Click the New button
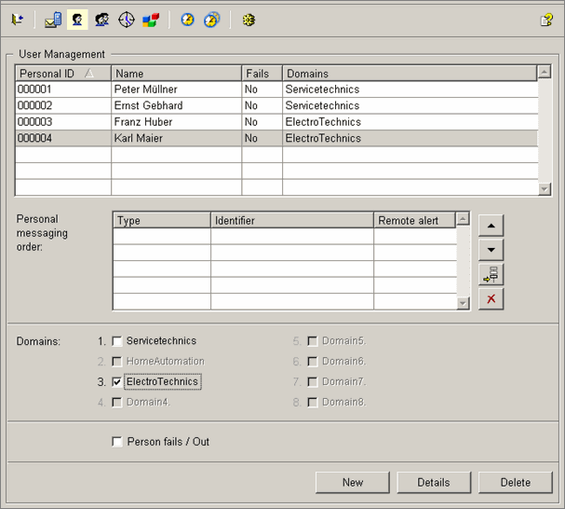The height and width of the screenshot is (509, 565). click(352, 482)
